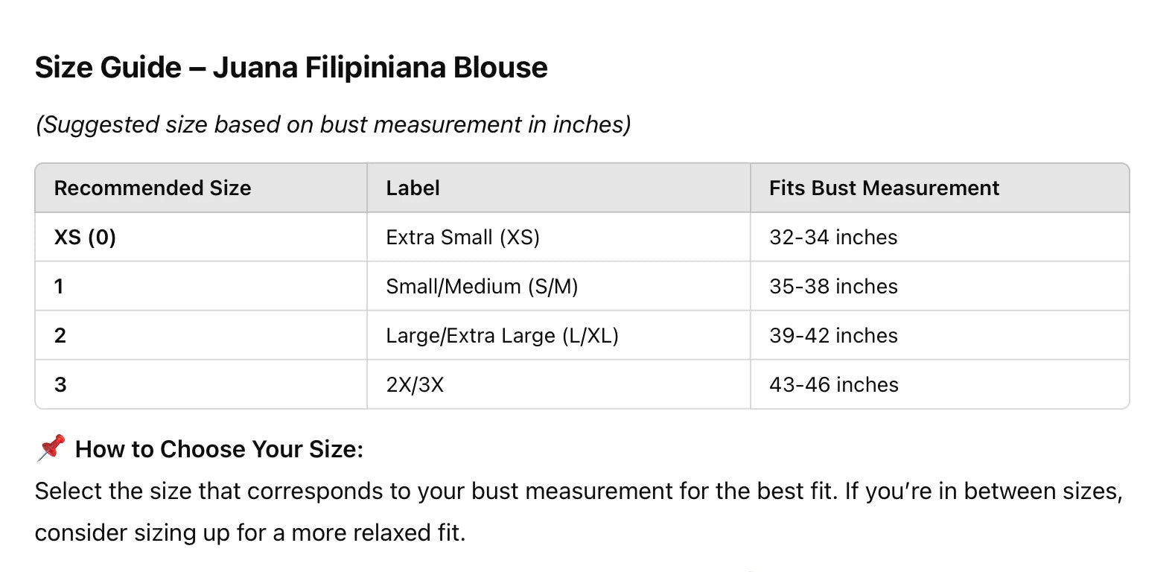Click the red pushpin icon
The image size is (1175, 572).
tap(51, 447)
